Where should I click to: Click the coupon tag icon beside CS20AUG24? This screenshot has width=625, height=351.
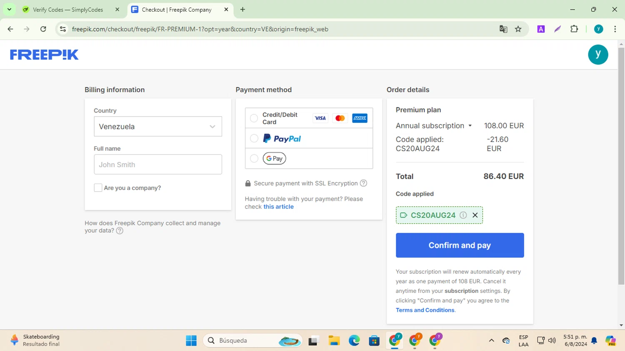coord(403,215)
